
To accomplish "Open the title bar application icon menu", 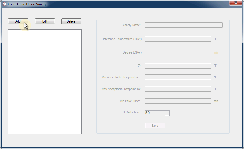I will pos(4,4).
